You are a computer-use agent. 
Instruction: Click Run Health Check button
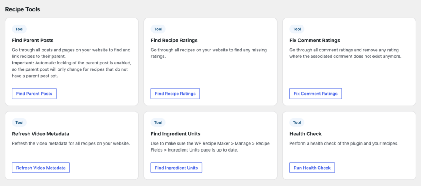tap(312, 168)
